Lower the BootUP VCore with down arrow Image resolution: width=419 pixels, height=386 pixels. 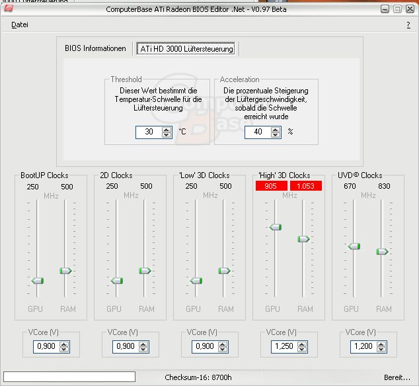click(x=64, y=350)
